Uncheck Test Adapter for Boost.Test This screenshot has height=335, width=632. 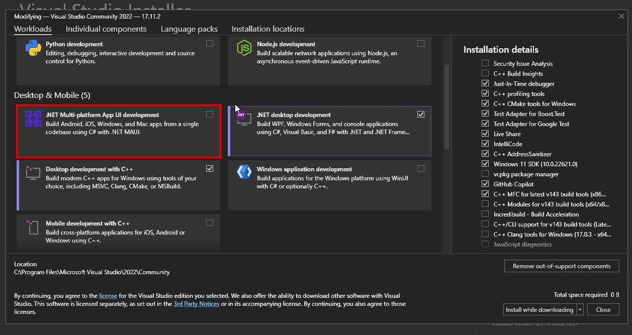485,114
